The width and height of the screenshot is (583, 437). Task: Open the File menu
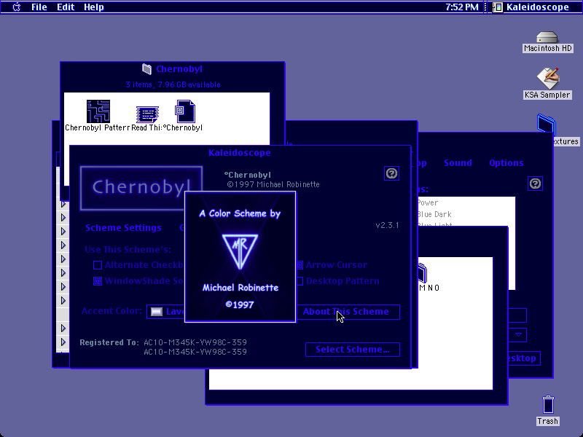tap(39, 7)
